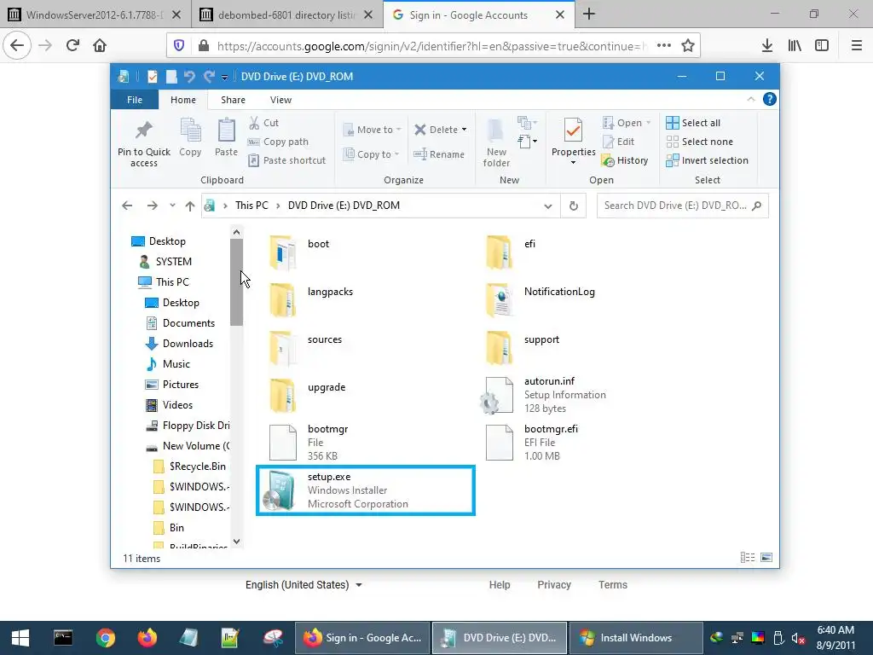This screenshot has height=655, width=873.
Task: Expand the Open button dropdown arrow
Action: (x=648, y=123)
